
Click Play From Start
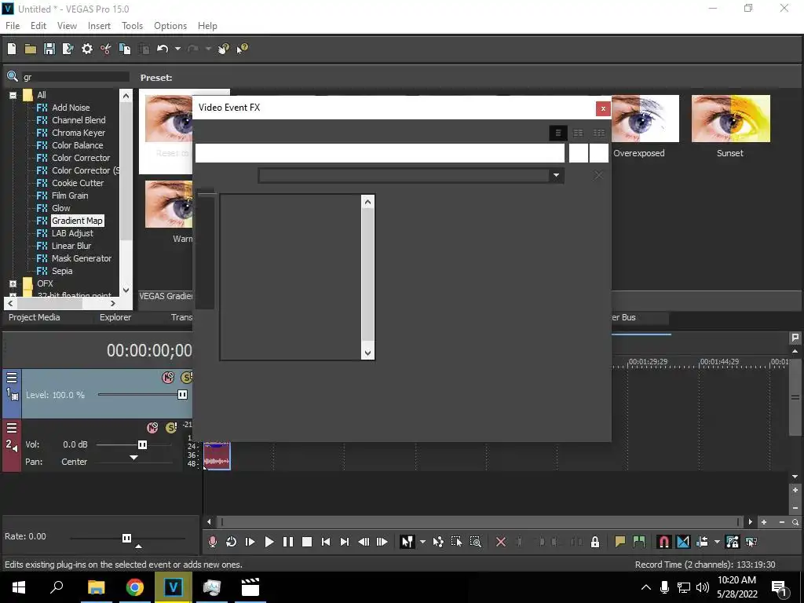point(250,542)
